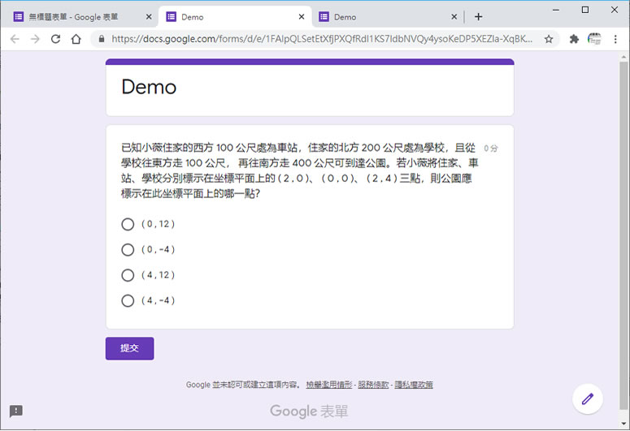Close the third Demo tab
This screenshot has height=431, width=630.
click(x=454, y=17)
